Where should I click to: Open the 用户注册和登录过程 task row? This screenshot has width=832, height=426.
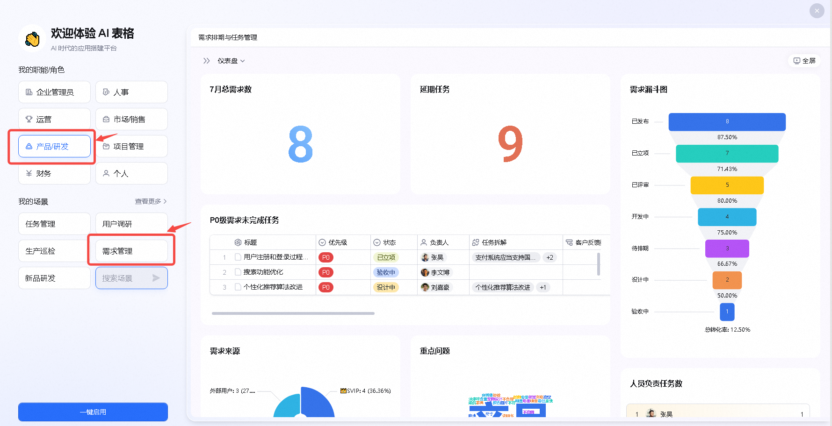(275, 257)
